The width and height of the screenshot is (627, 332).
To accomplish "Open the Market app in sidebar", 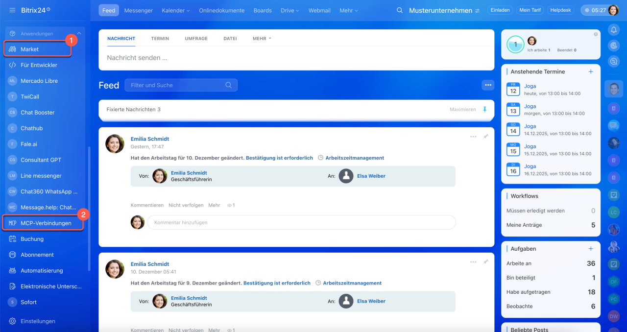I will click(x=29, y=49).
